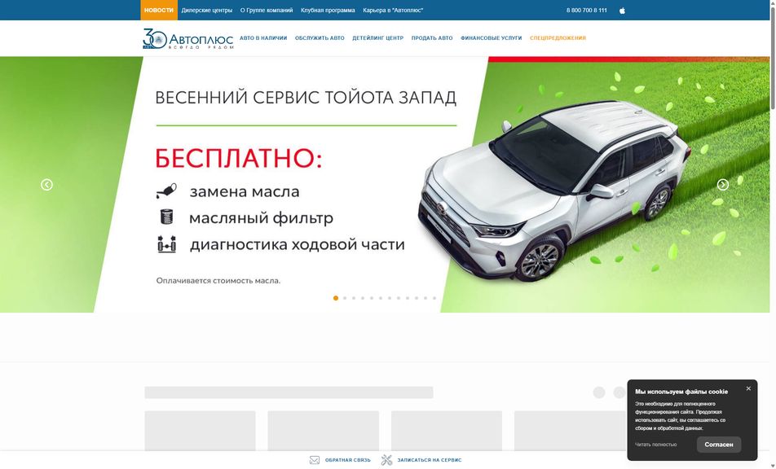Open the НОВОСТИ tab
This screenshot has height=469, width=776.
pos(159,10)
